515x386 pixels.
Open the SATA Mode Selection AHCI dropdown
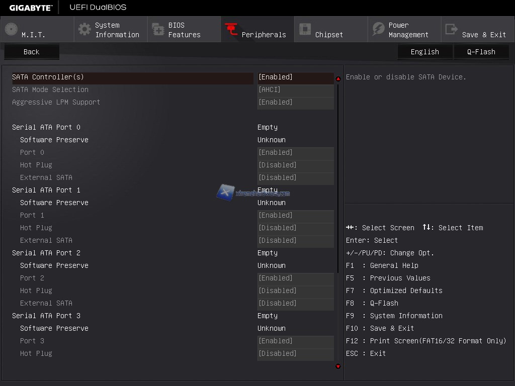point(295,90)
